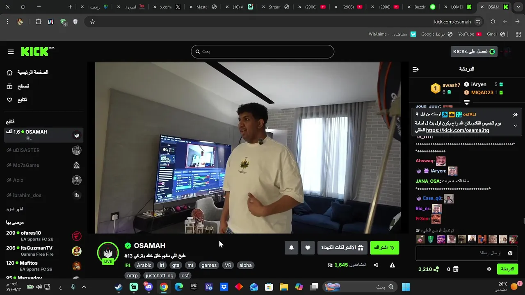The width and height of the screenshot is (525, 295).
Task: Open the WitAnime bookmark
Action: 392,34
